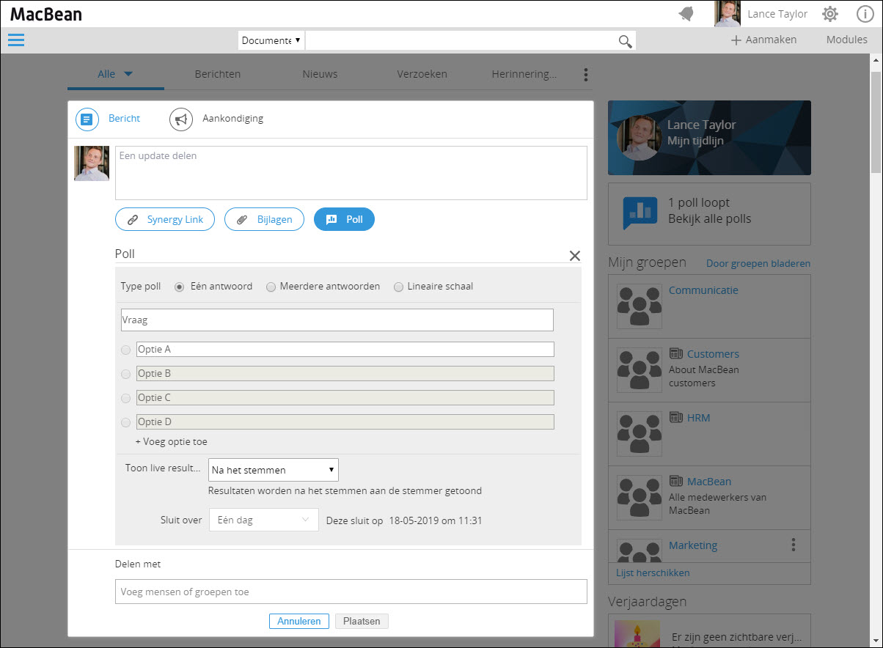Click the search magnifier icon
The image size is (883, 648).
tap(625, 41)
